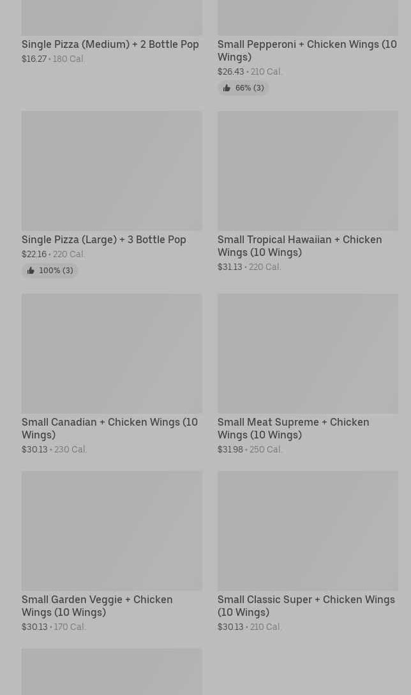Open Small Meat Supreme + Chicken Wings
Viewport: 411px width, 695px height.
click(293, 428)
